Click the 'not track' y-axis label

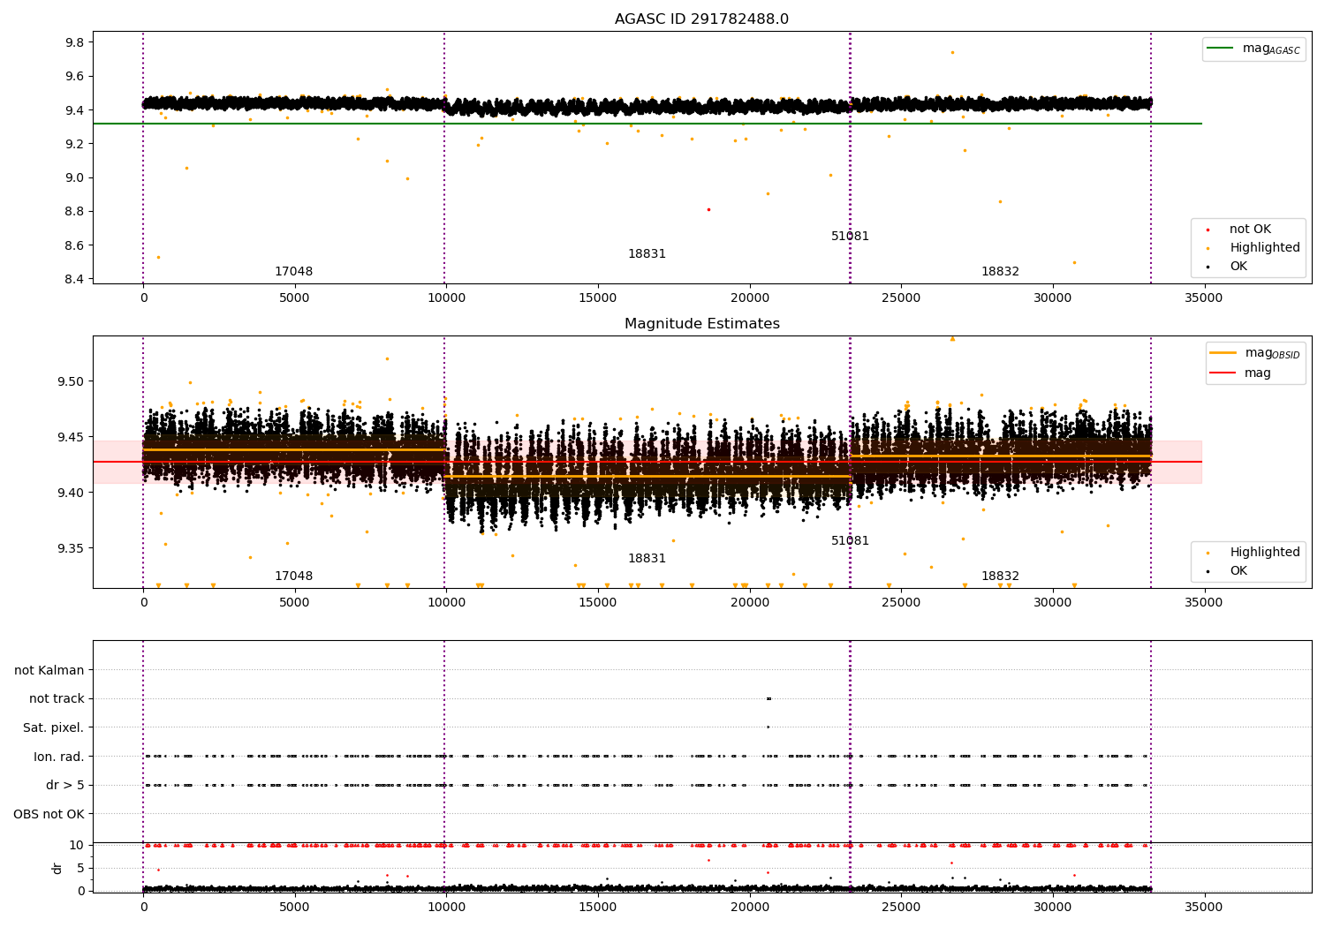point(57,699)
